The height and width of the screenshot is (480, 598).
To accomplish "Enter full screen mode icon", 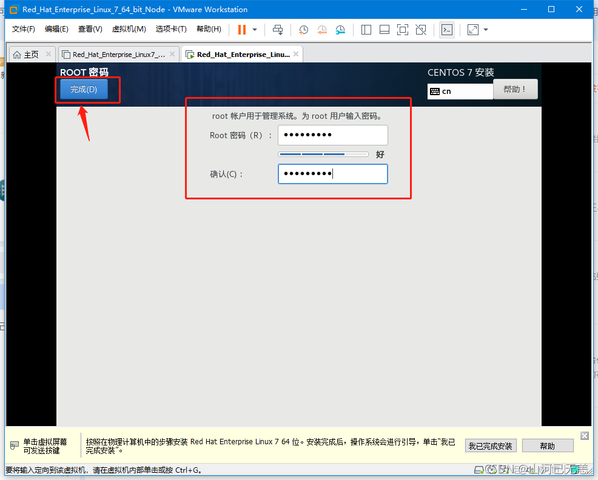I will click(x=403, y=30).
